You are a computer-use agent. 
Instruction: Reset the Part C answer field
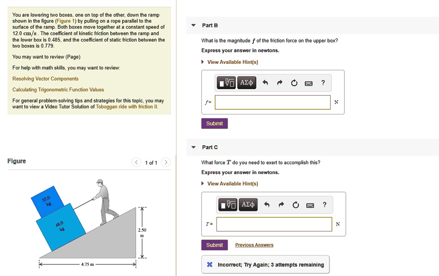[x=295, y=205]
